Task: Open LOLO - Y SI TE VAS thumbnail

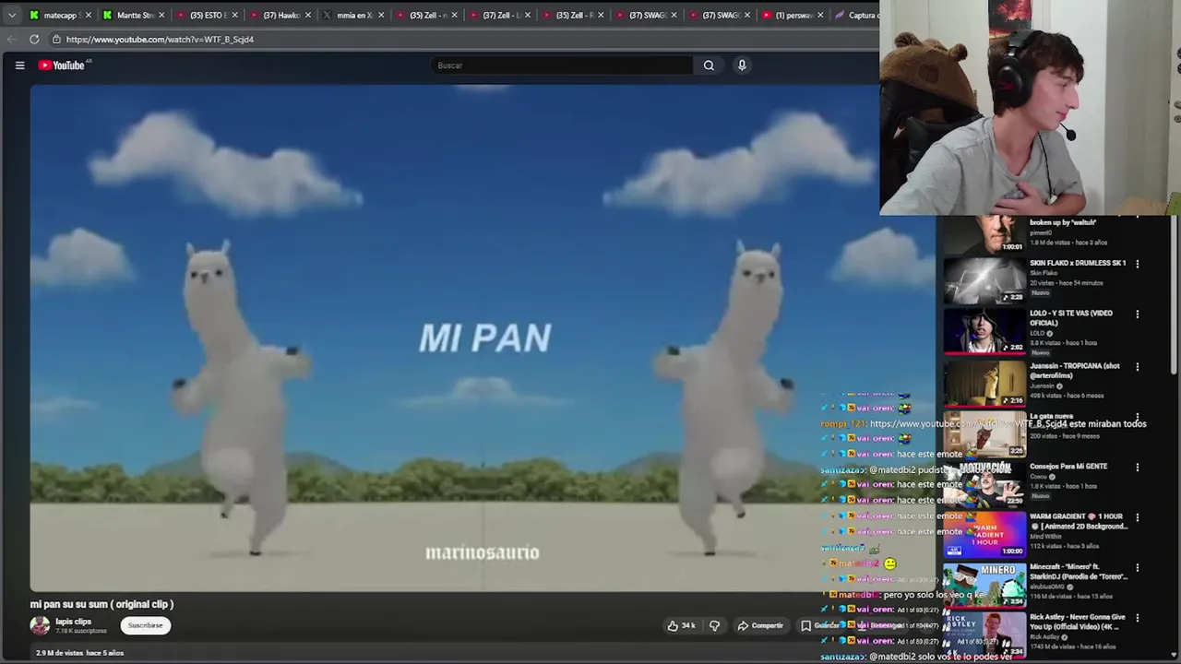Action: point(984,330)
